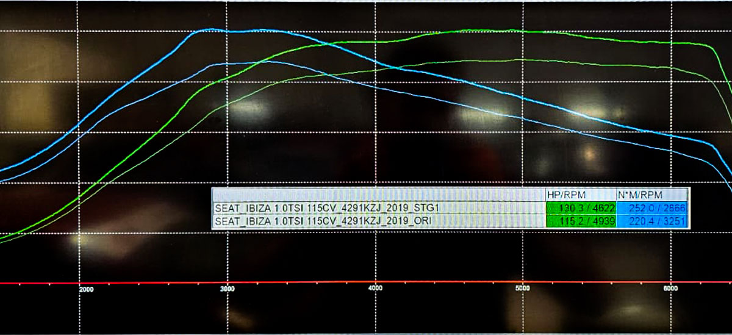Select the ORI run row in legend
Viewport: 732px width, 335px height.
point(378,221)
